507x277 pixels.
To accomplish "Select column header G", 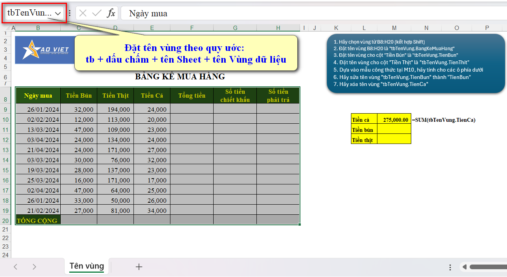I will (x=235, y=28).
